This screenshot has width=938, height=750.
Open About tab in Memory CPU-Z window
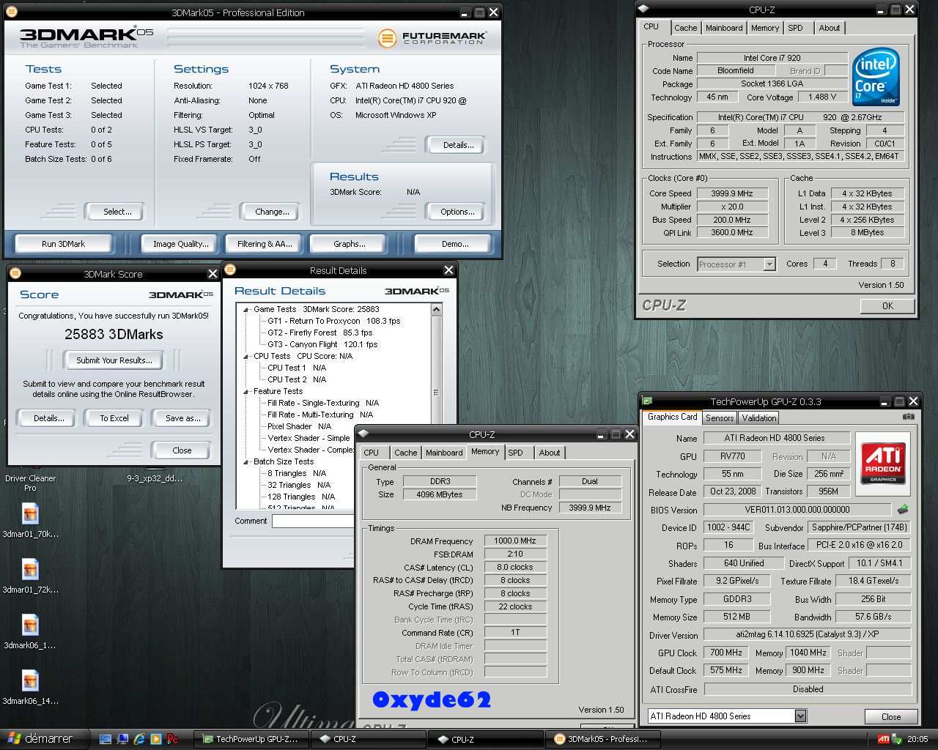tap(550, 453)
